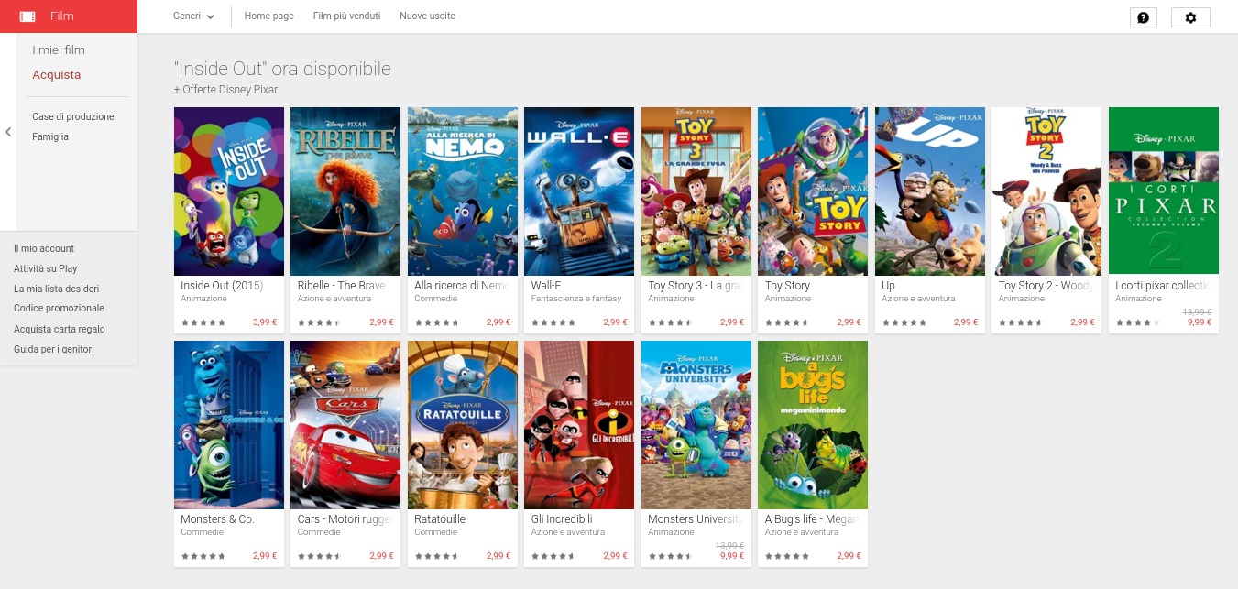
Task: Buy Monsters University for 9,99 €
Action: click(732, 556)
